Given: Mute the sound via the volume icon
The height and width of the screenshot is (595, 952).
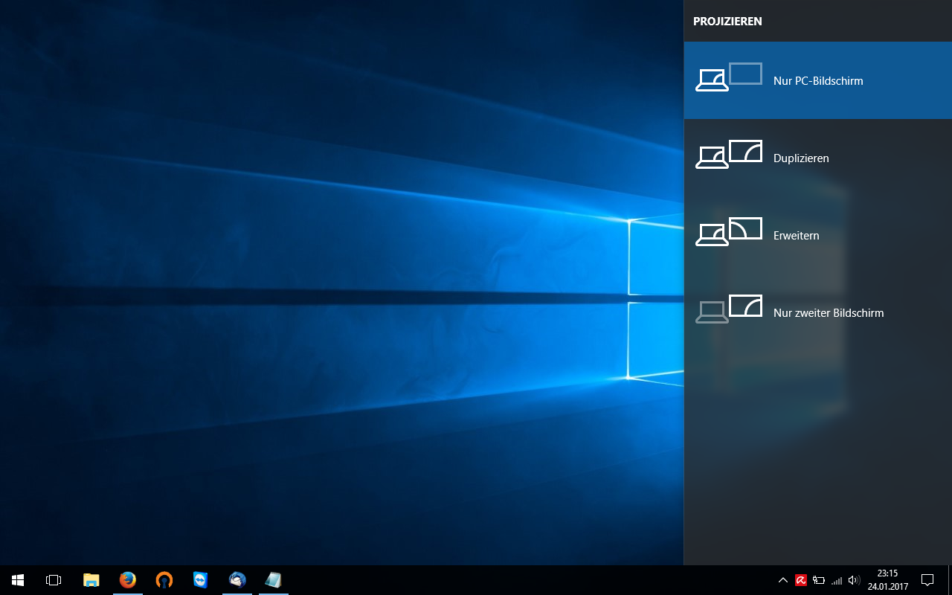Looking at the screenshot, I should point(854,580).
